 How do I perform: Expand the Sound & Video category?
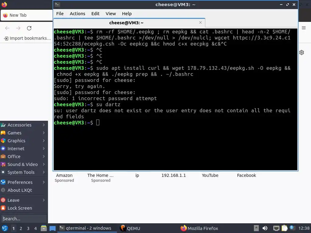(x=24, y=164)
